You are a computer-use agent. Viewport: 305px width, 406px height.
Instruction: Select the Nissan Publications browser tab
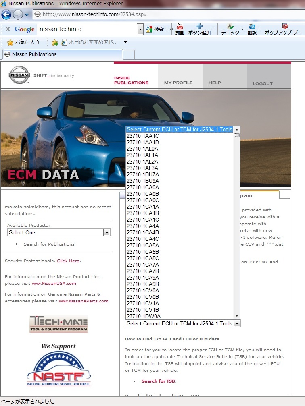pyautogui.click(x=63, y=54)
